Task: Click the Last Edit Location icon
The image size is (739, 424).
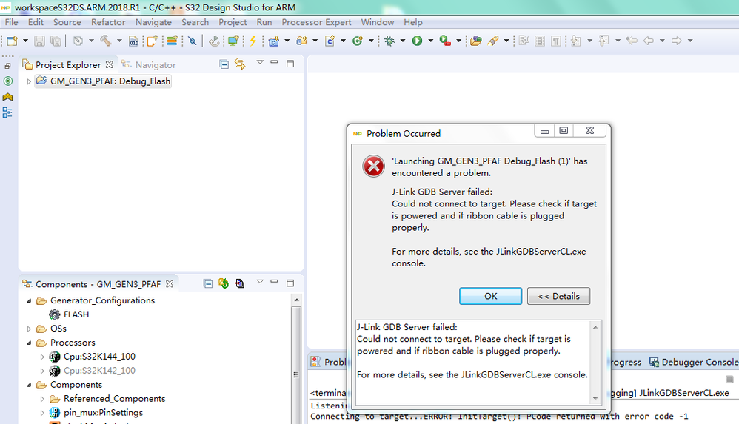Action: coord(632,41)
